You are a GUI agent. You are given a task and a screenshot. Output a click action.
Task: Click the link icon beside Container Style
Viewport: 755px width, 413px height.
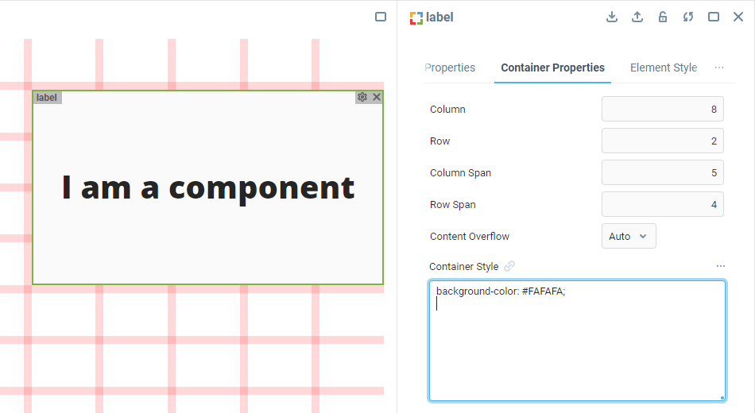point(509,266)
